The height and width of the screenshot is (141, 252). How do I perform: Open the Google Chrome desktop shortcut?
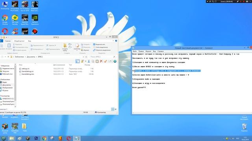[5, 19]
